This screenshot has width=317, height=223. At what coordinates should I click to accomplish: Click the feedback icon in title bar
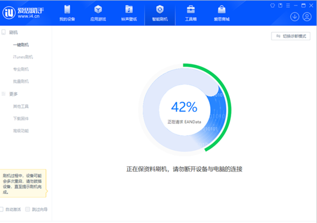[280, 5]
